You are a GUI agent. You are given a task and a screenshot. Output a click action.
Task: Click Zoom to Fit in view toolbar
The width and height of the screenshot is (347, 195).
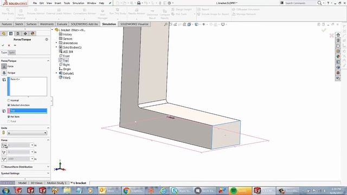click(165, 24)
